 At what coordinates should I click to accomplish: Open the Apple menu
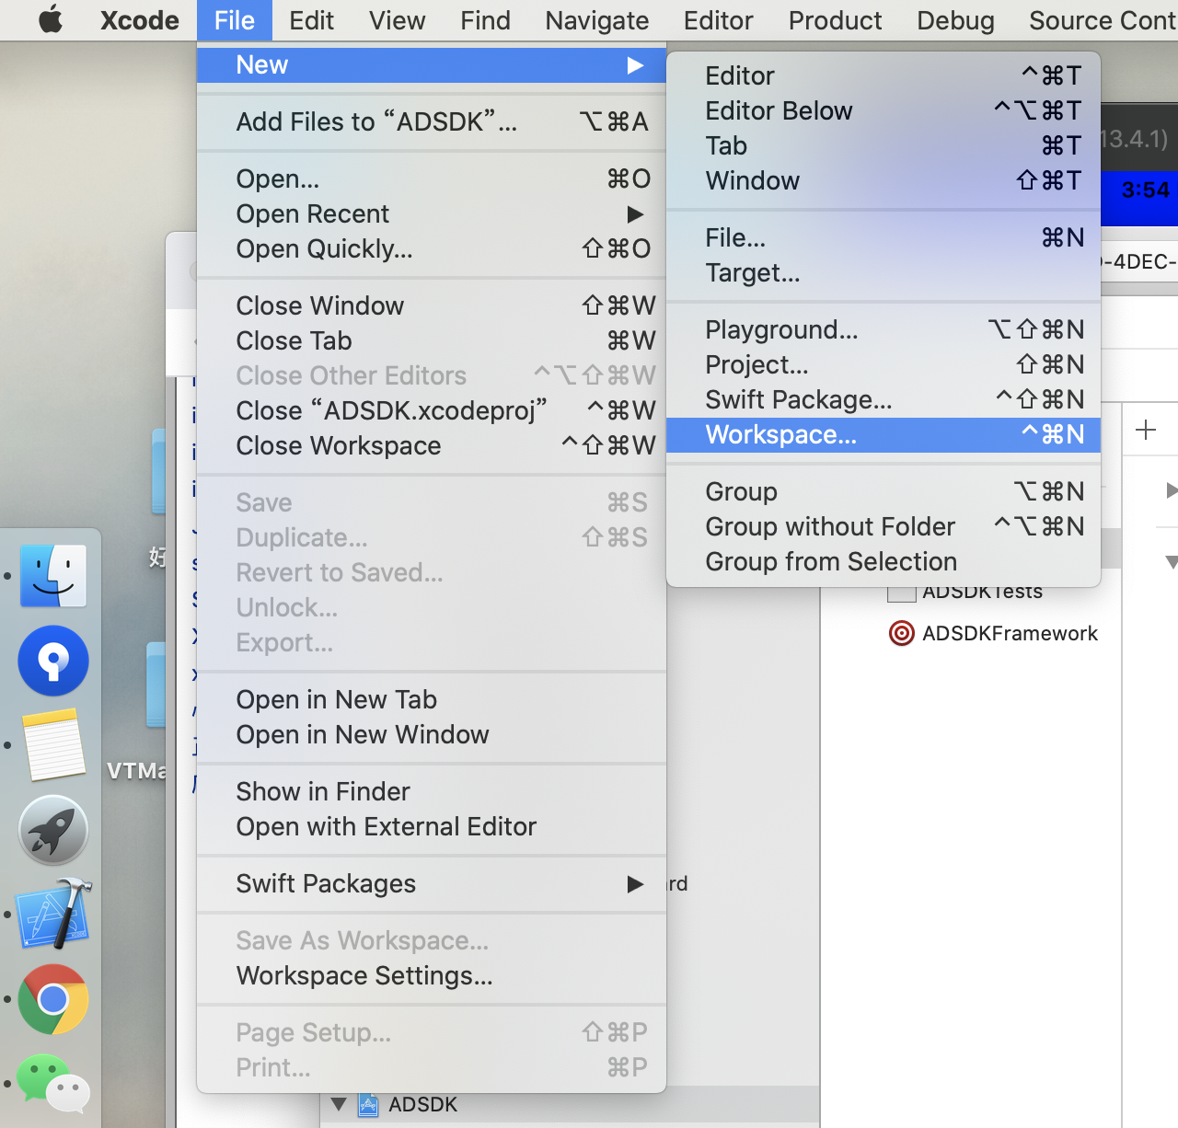[51, 19]
